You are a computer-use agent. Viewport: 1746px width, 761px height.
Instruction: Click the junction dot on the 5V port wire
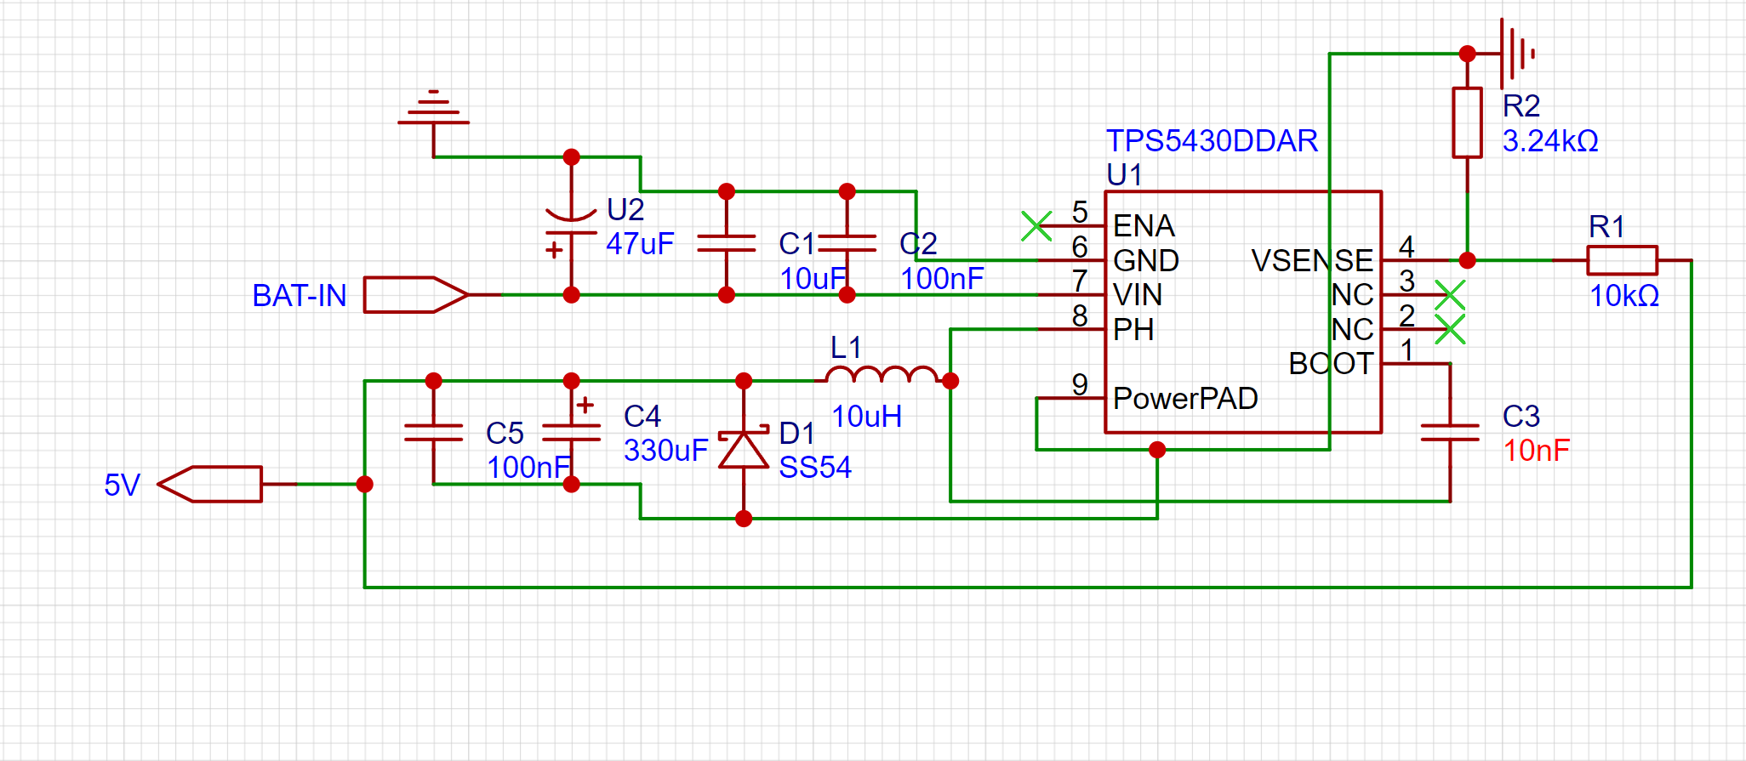[x=364, y=484]
